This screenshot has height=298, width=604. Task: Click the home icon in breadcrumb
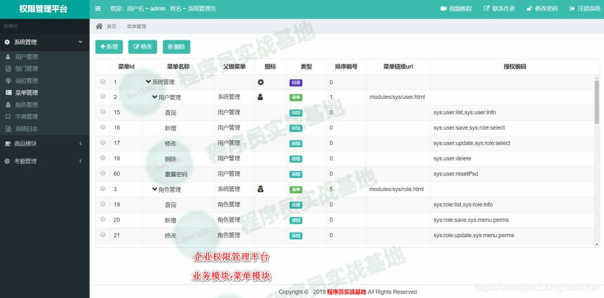coord(99,26)
